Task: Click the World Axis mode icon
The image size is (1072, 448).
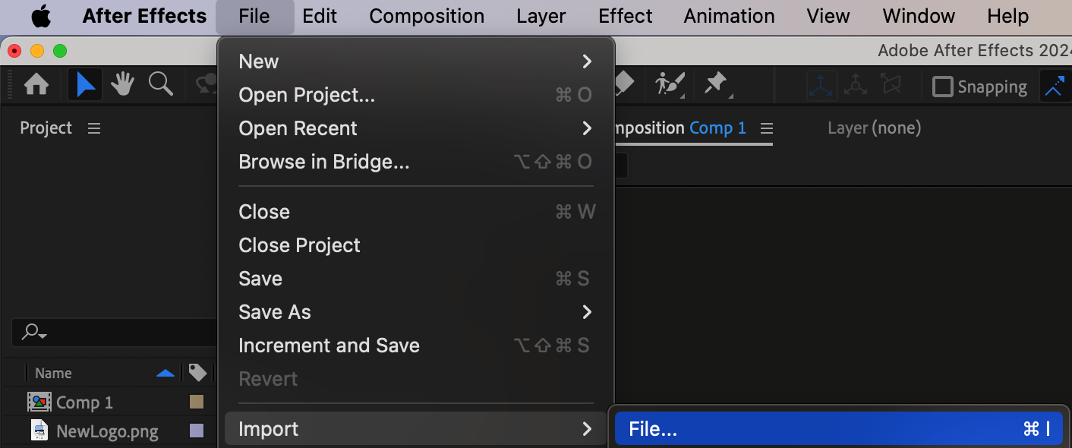Action: [x=856, y=86]
